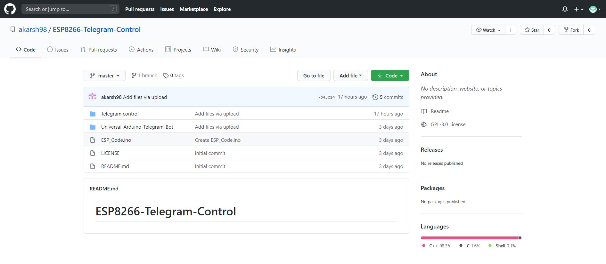Open the Releases heading link
Image resolution: width=606 pixels, height=264 pixels.
pyautogui.click(x=431, y=149)
